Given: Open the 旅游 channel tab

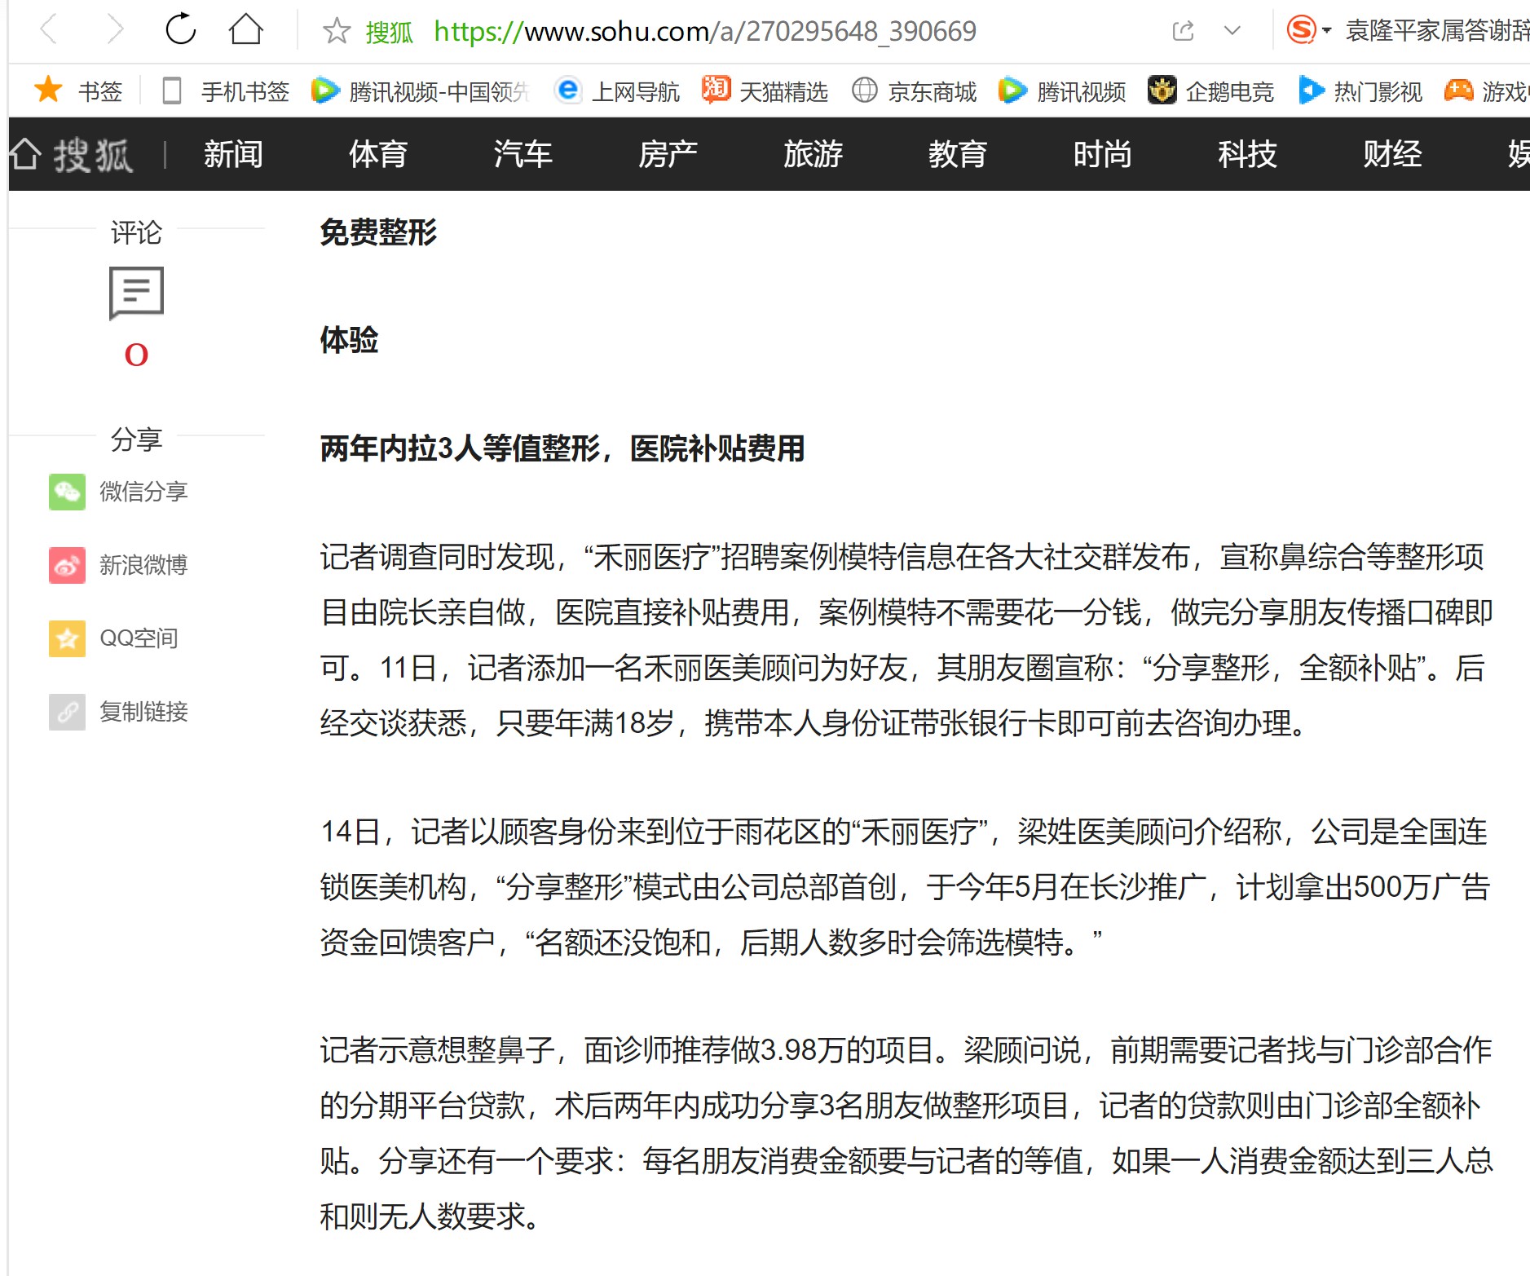Looking at the screenshot, I should [x=814, y=154].
